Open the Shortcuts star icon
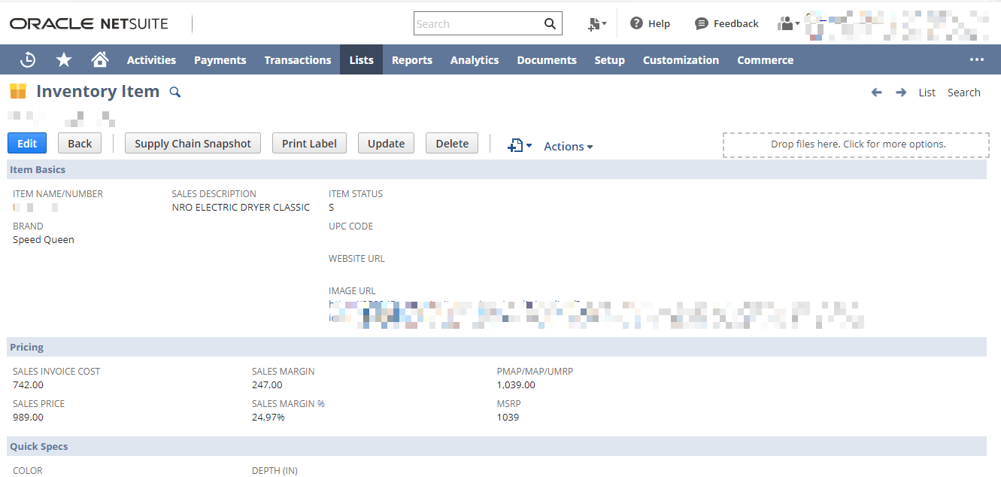 (64, 59)
